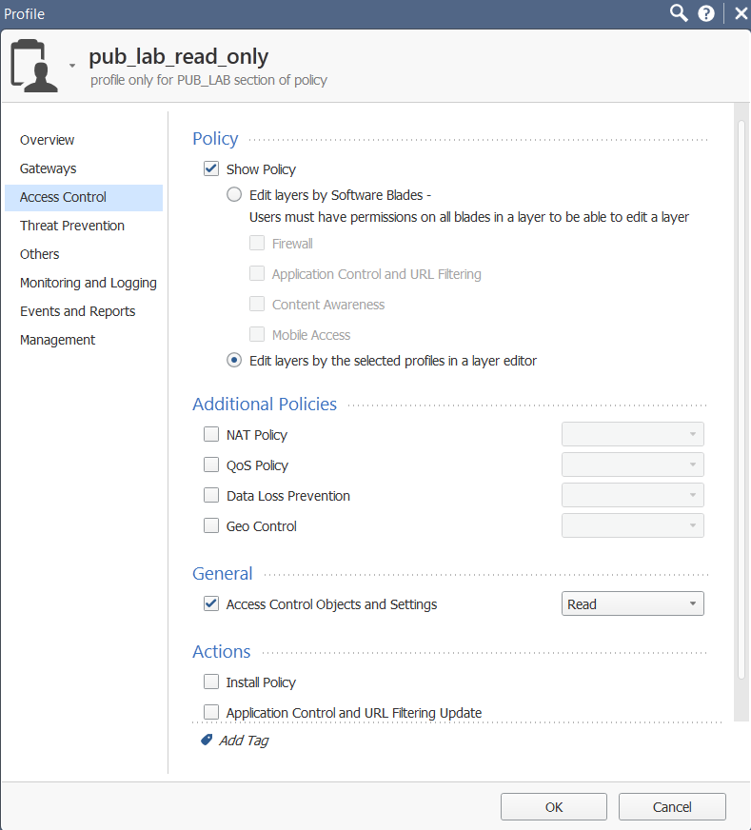Open the QoS Policy permission dropdown
This screenshot has width=751, height=830.
(632, 464)
